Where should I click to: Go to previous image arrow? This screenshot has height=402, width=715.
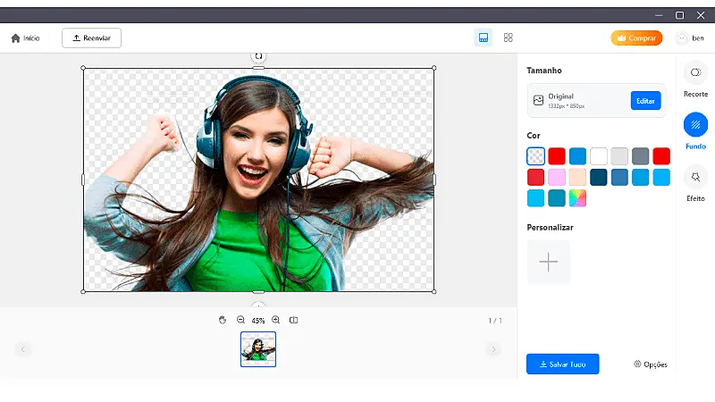pyautogui.click(x=23, y=349)
